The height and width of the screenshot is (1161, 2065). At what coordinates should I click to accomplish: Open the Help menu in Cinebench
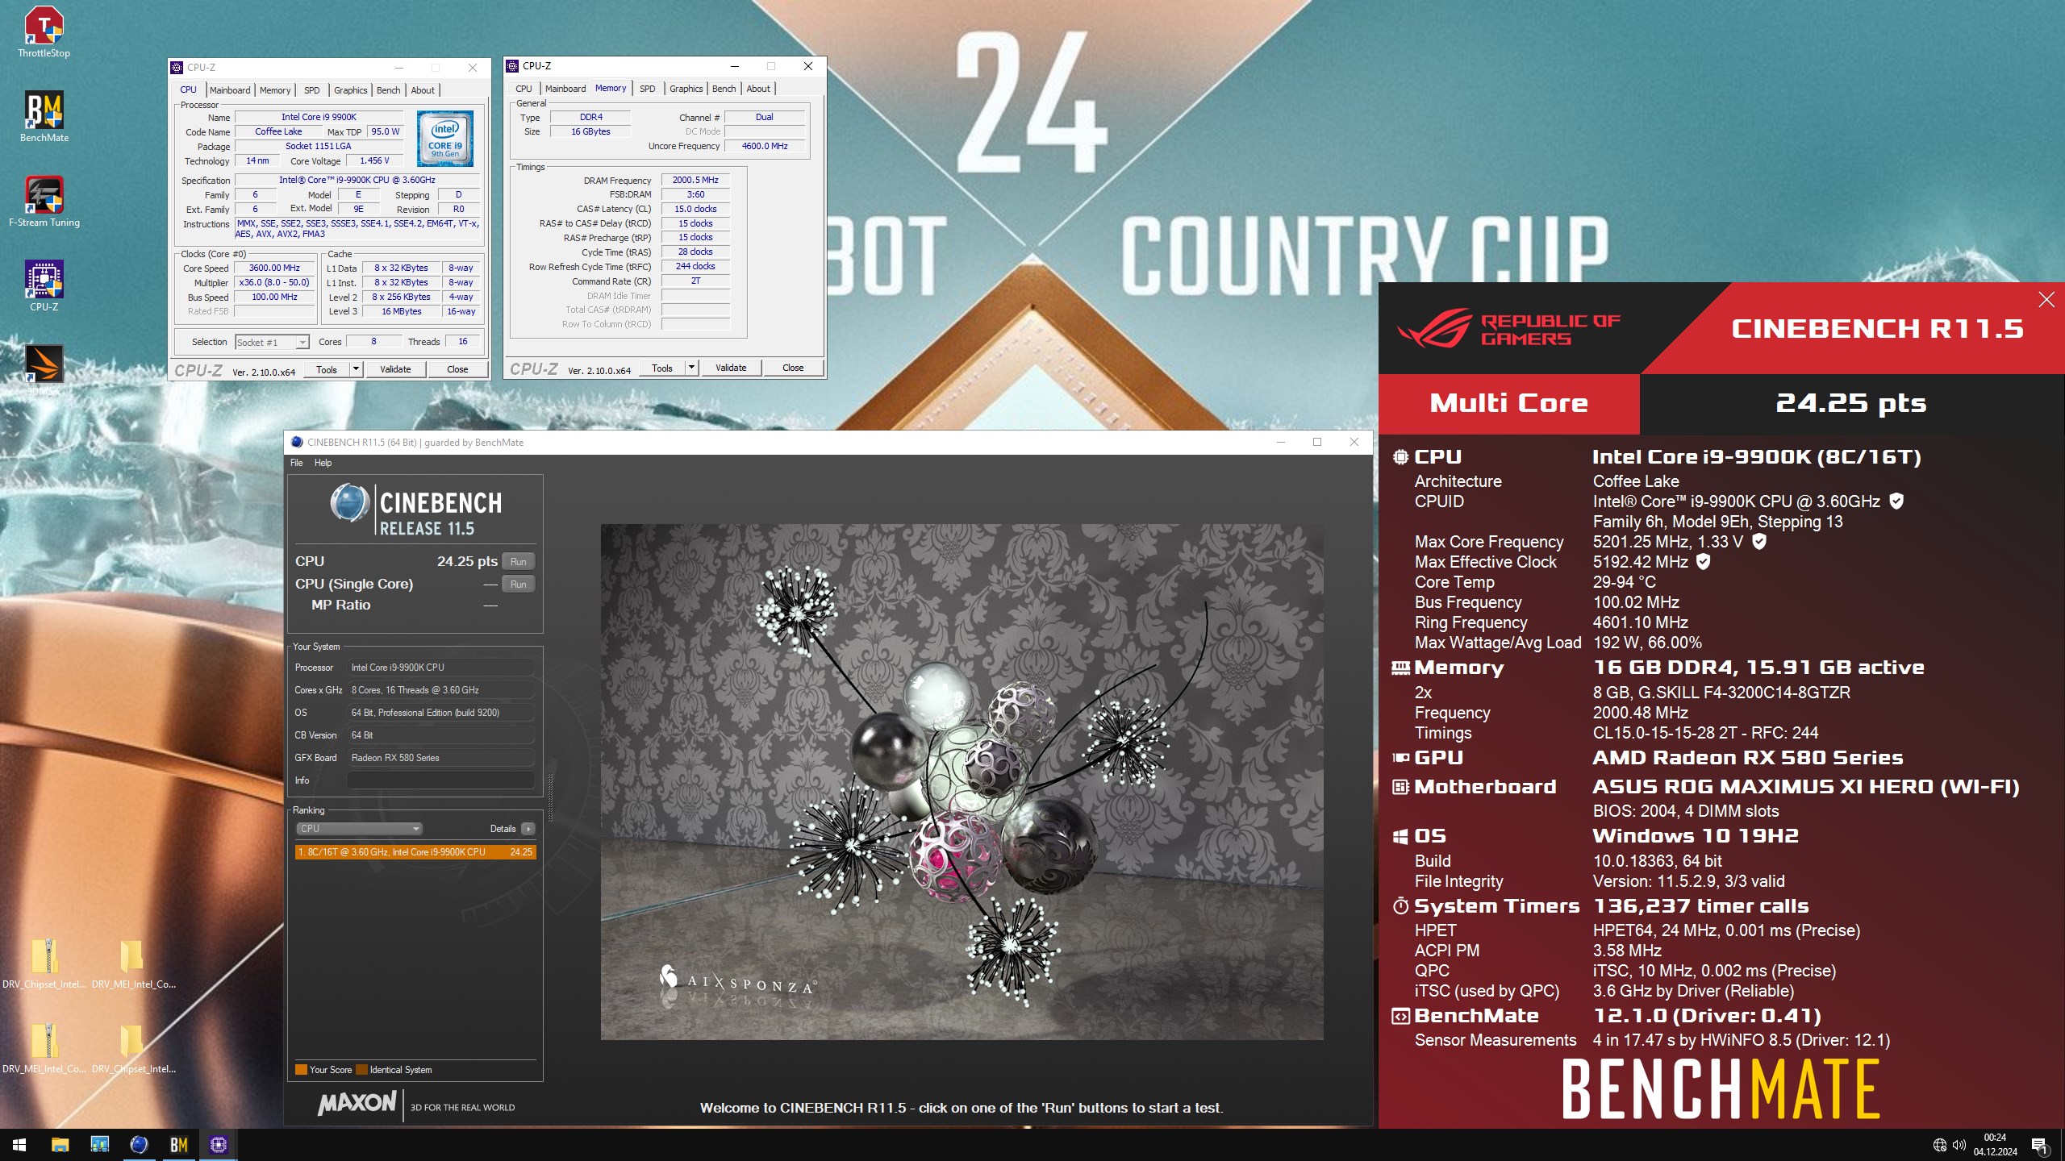323,463
